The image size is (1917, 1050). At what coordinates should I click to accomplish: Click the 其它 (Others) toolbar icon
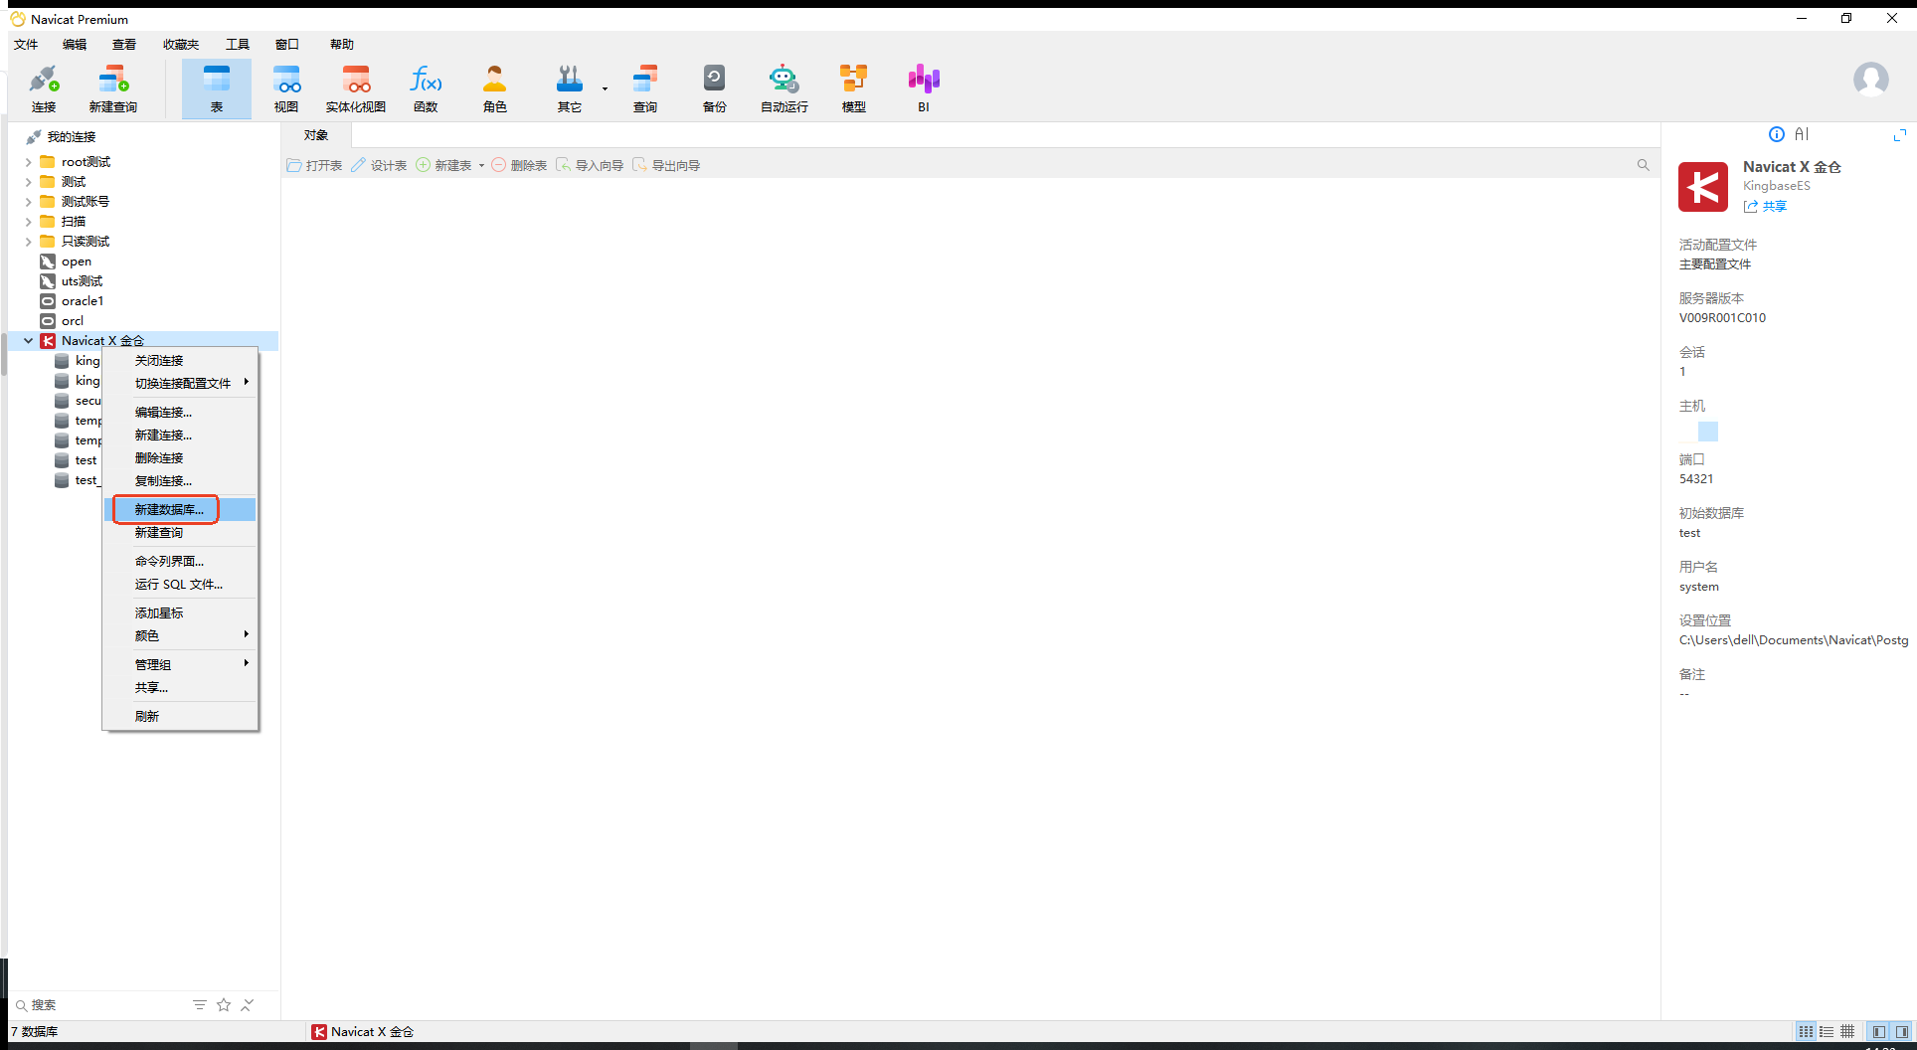point(570,89)
